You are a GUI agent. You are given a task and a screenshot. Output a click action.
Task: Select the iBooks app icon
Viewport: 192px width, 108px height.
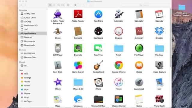pyautogui.click(x=139, y=65)
